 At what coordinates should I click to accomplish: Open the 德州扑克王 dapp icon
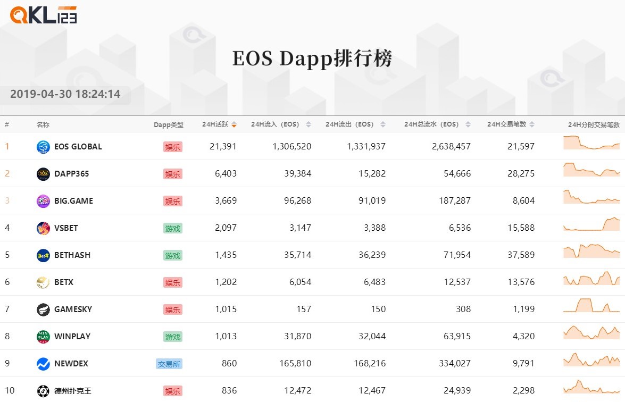click(43, 390)
